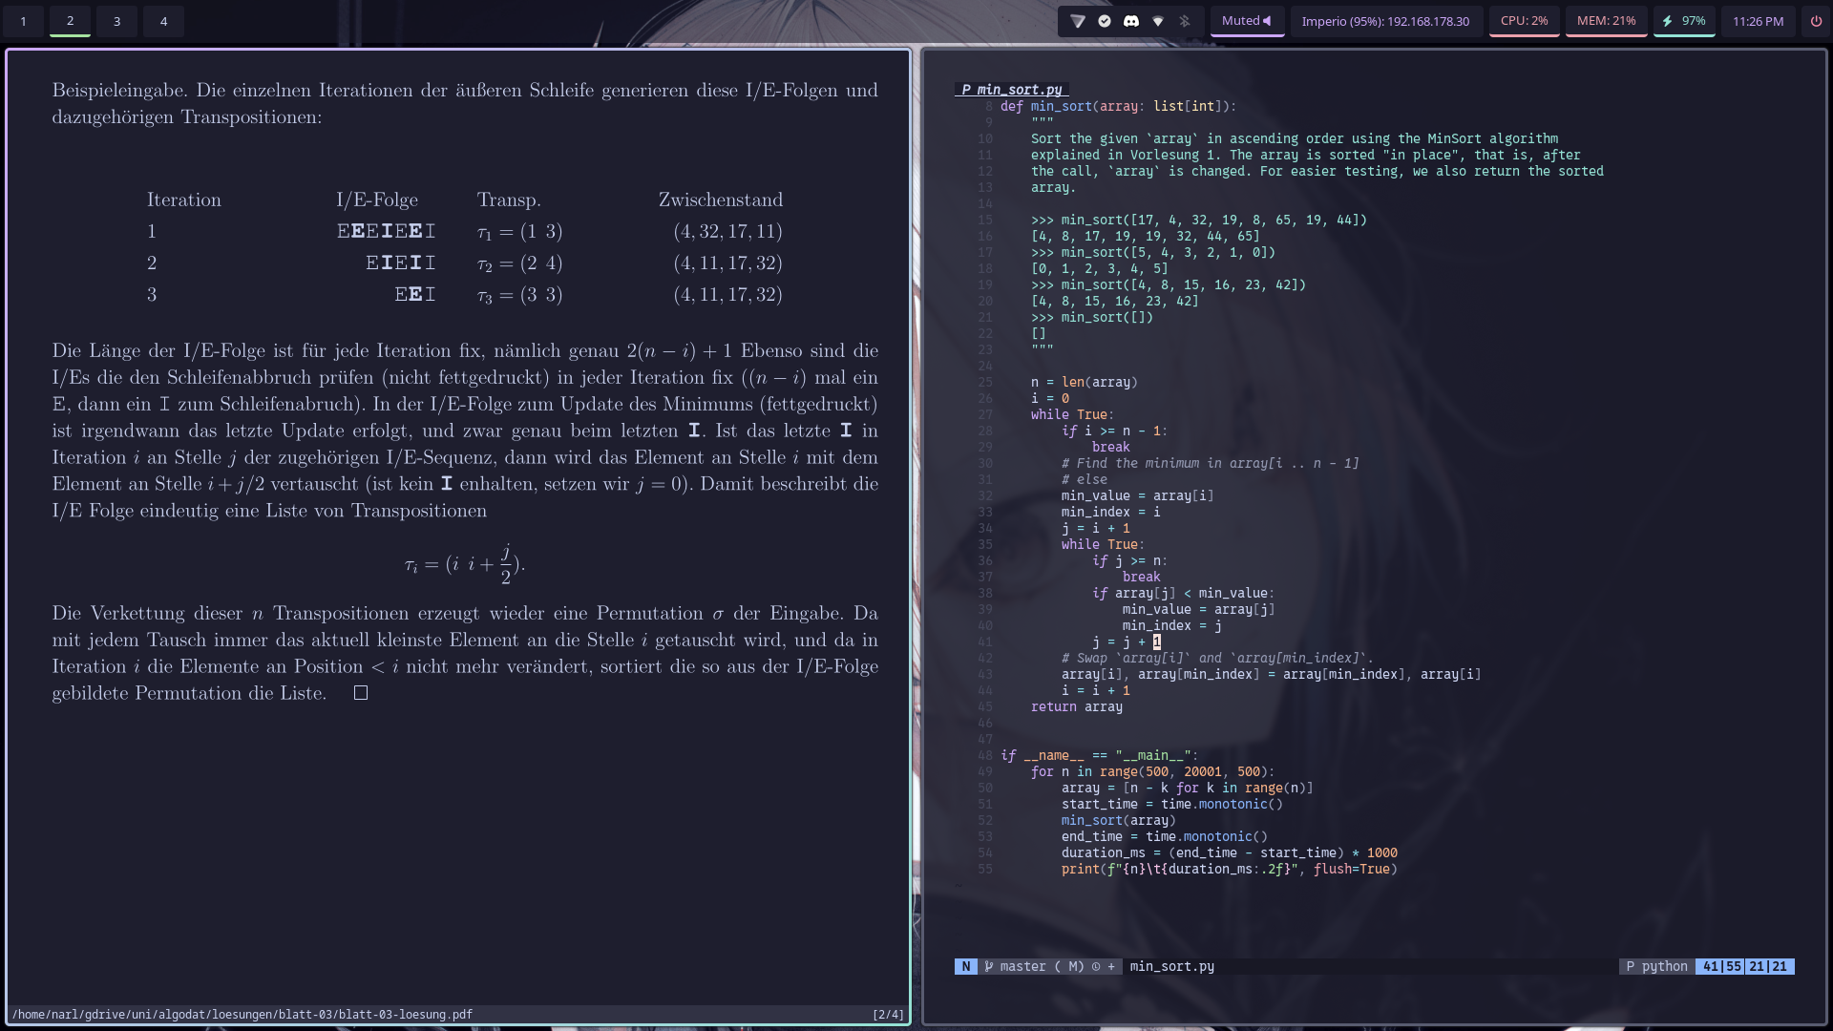This screenshot has width=1833, height=1031.
Task: Switch to workspace 3
Action: [x=117, y=21]
